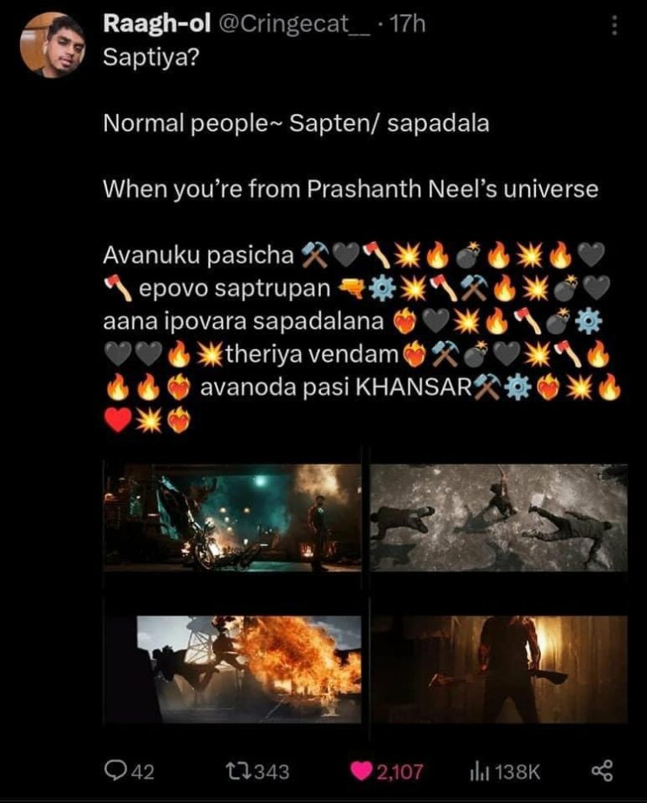647x803 pixels.
Task: Tap the share icon
Action: click(x=602, y=771)
